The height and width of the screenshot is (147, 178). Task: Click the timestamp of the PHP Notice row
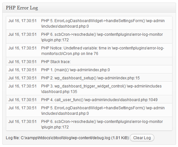(22, 48)
